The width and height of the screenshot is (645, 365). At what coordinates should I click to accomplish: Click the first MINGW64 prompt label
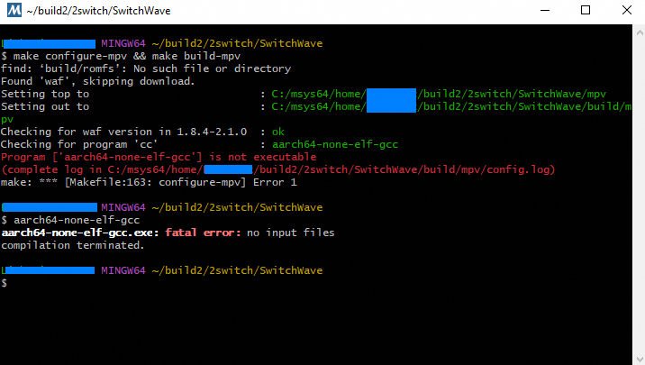click(123, 43)
